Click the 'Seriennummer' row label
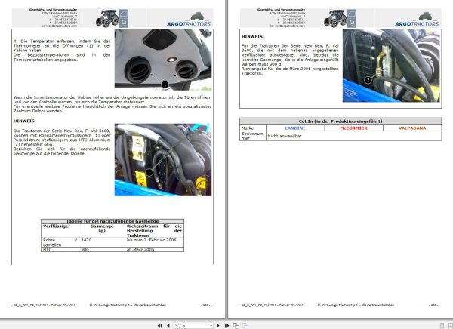This screenshot has width=453, height=329. (x=253, y=136)
